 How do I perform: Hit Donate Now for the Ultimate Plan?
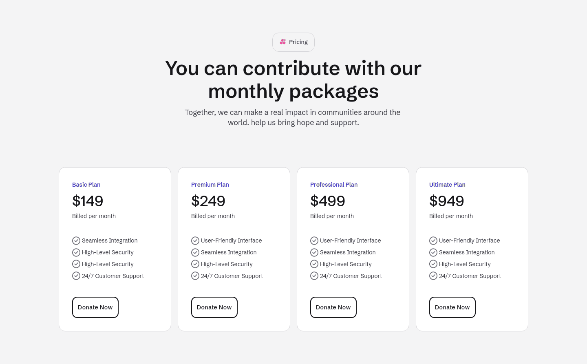point(452,307)
